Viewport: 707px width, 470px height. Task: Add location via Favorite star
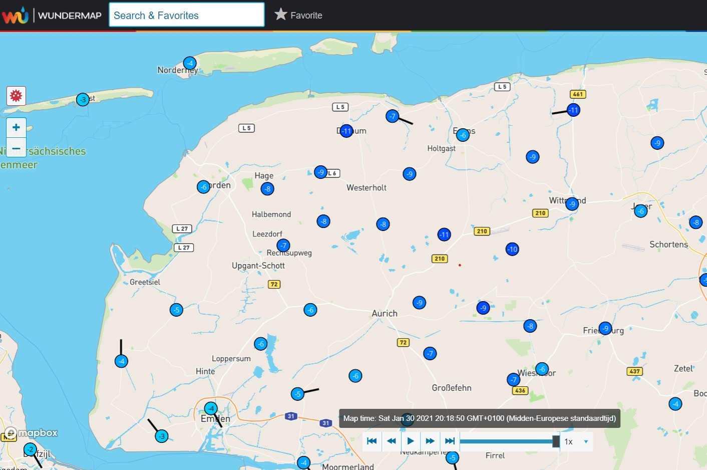tap(298, 15)
